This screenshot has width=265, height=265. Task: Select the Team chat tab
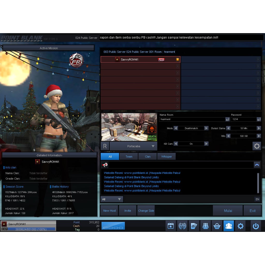[129, 157]
